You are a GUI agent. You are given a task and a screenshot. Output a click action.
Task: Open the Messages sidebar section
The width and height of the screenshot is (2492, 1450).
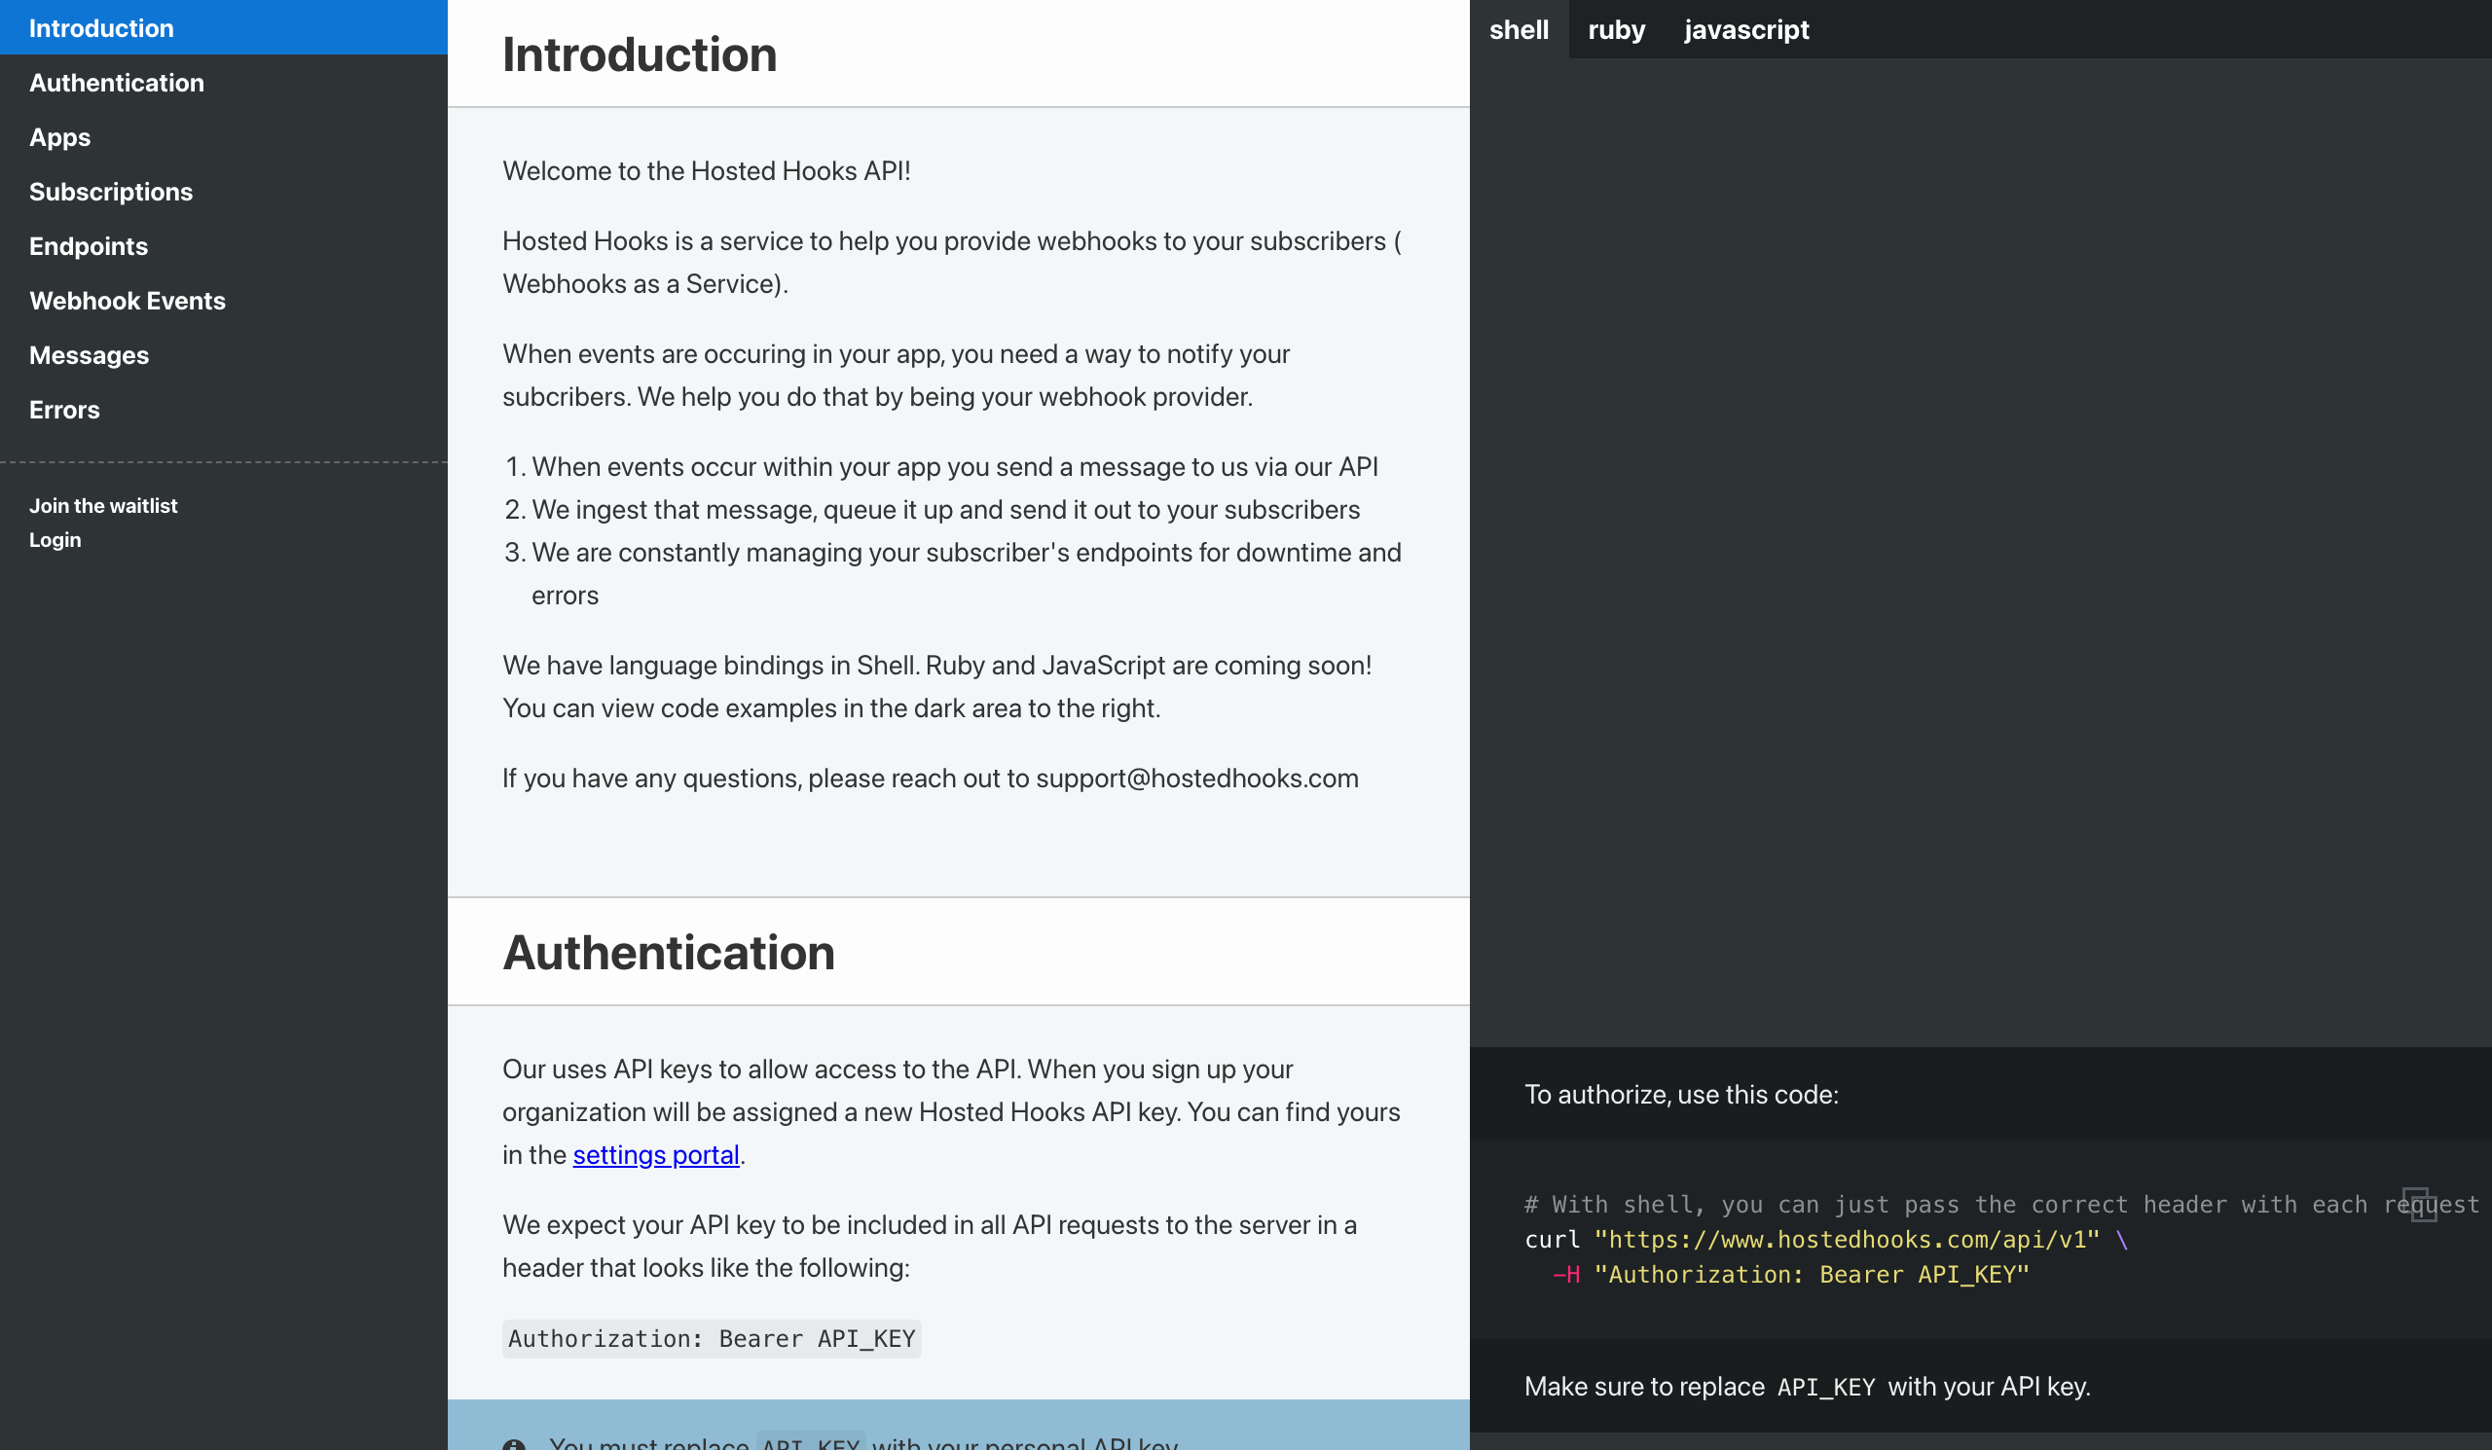pos(224,354)
